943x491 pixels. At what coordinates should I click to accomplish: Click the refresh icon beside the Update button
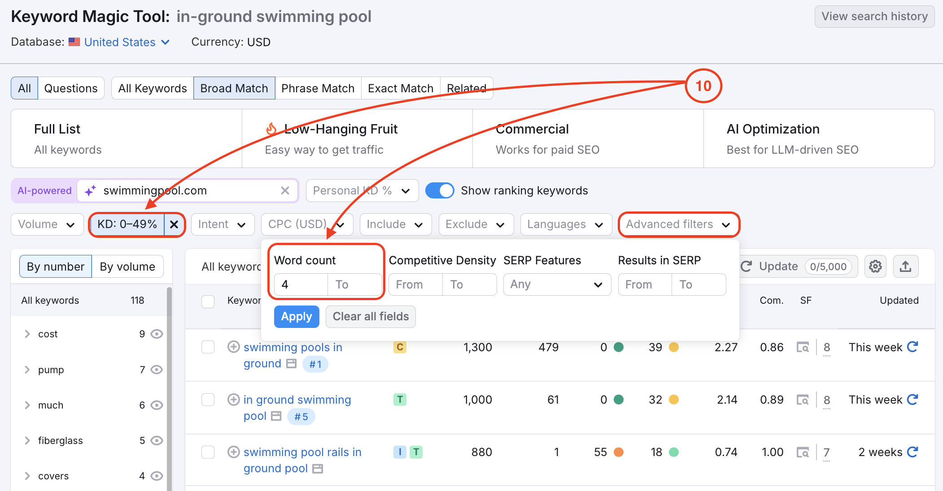(746, 266)
